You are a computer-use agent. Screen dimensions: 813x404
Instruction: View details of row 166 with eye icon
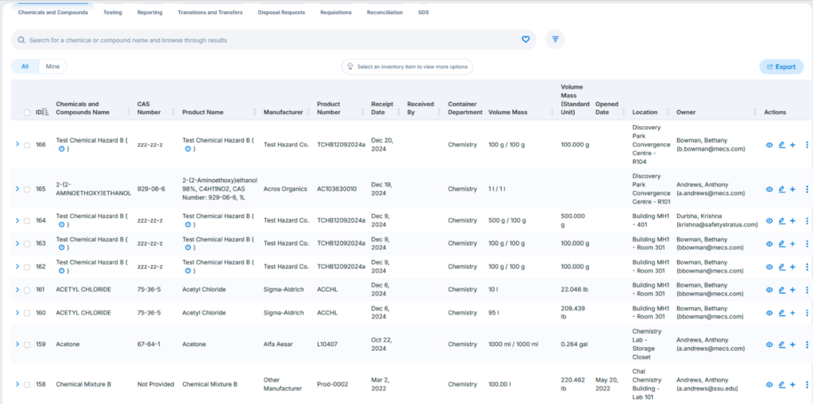click(x=769, y=145)
